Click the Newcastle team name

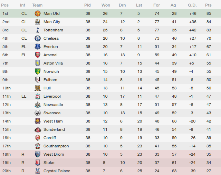pos(53,105)
